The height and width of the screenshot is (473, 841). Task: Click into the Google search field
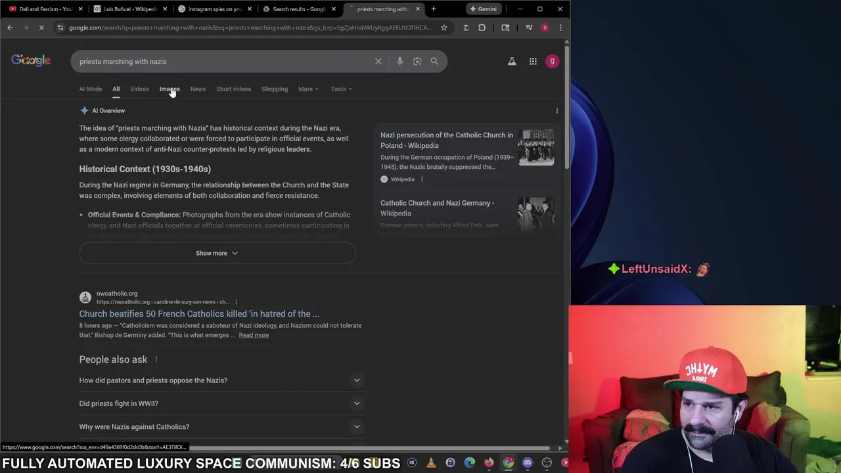click(x=223, y=61)
